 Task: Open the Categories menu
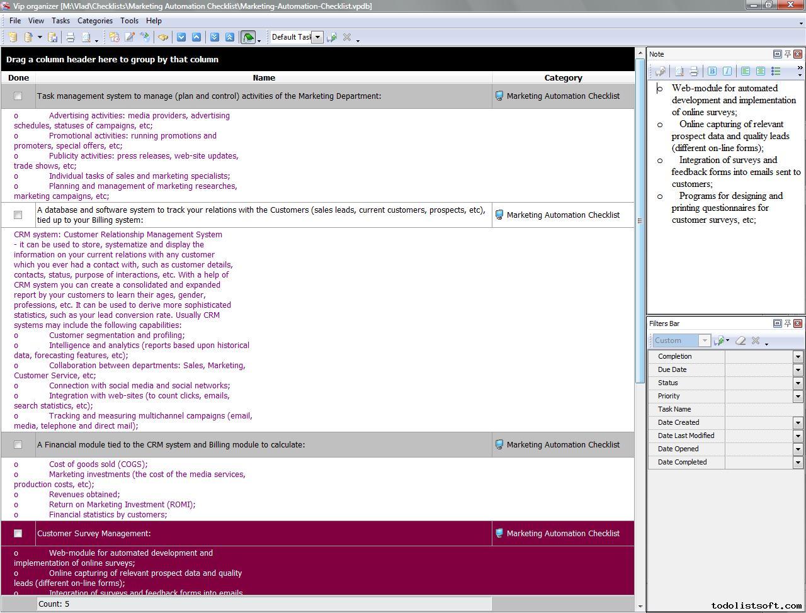(x=94, y=21)
